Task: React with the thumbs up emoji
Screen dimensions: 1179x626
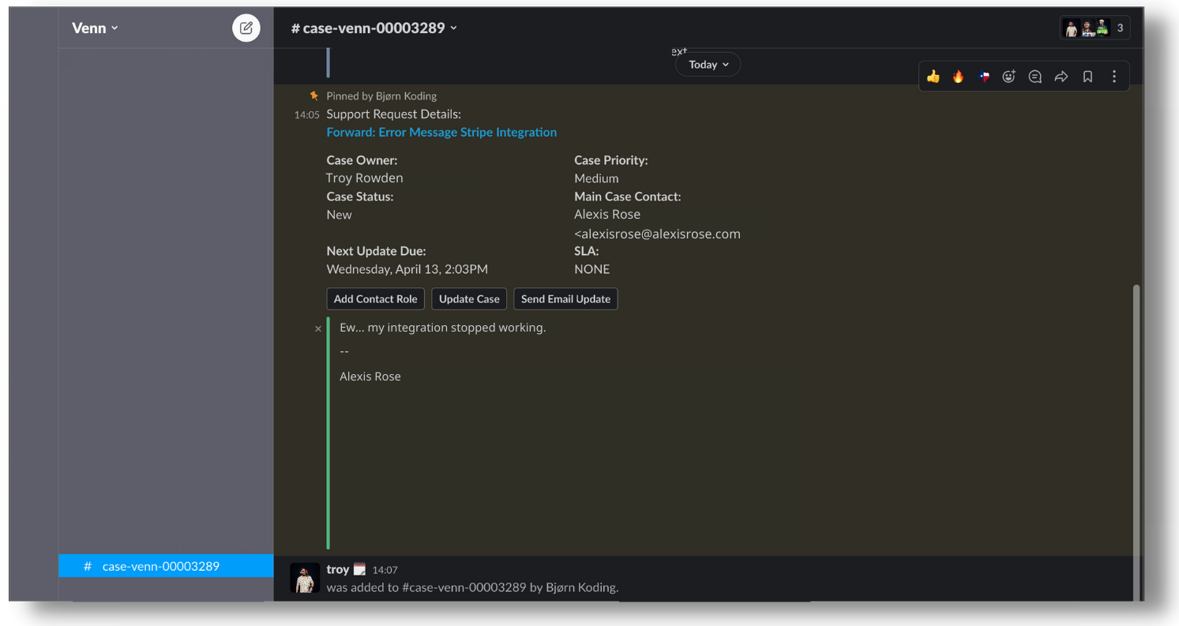Action: tap(933, 77)
